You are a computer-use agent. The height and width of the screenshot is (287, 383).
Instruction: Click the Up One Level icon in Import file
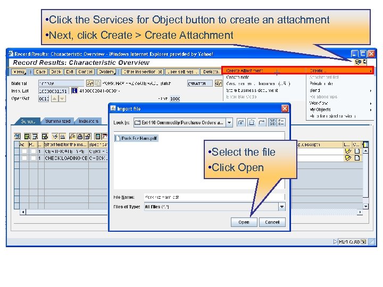pyautogui.click(x=241, y=122)
